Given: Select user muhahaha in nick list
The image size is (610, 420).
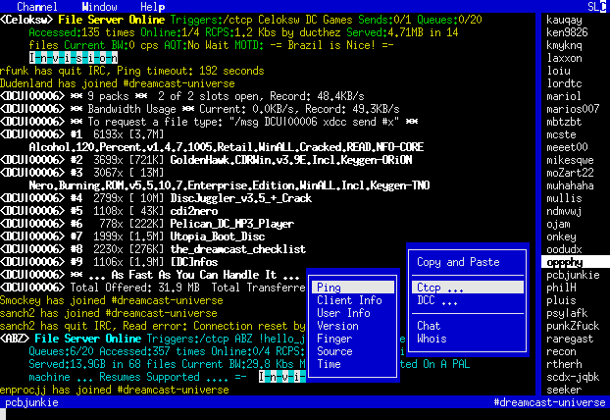Looking at the screenshot, I should point(570,185).
